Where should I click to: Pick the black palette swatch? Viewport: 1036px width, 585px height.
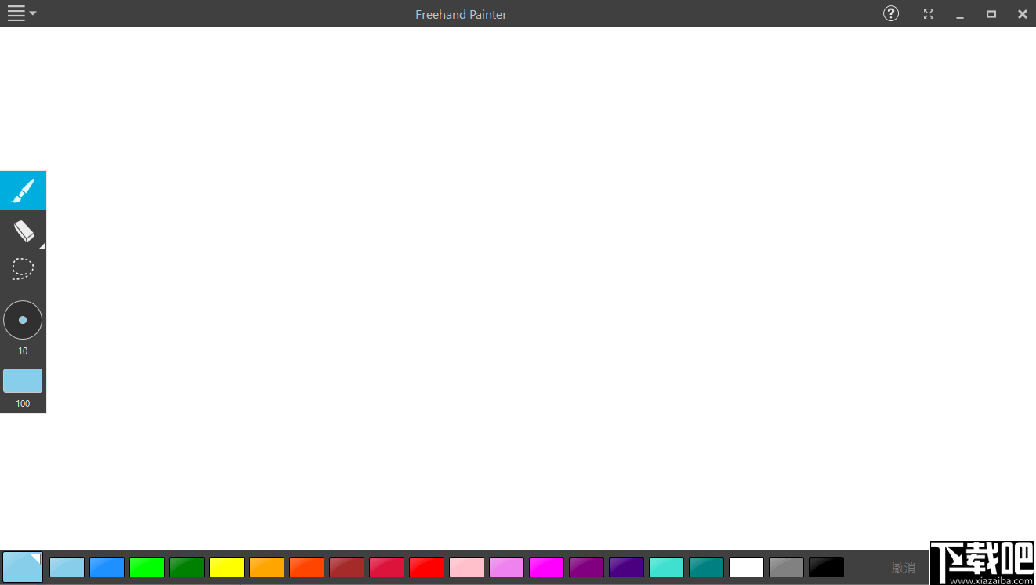pyautogui.click(x=827, y=567)
